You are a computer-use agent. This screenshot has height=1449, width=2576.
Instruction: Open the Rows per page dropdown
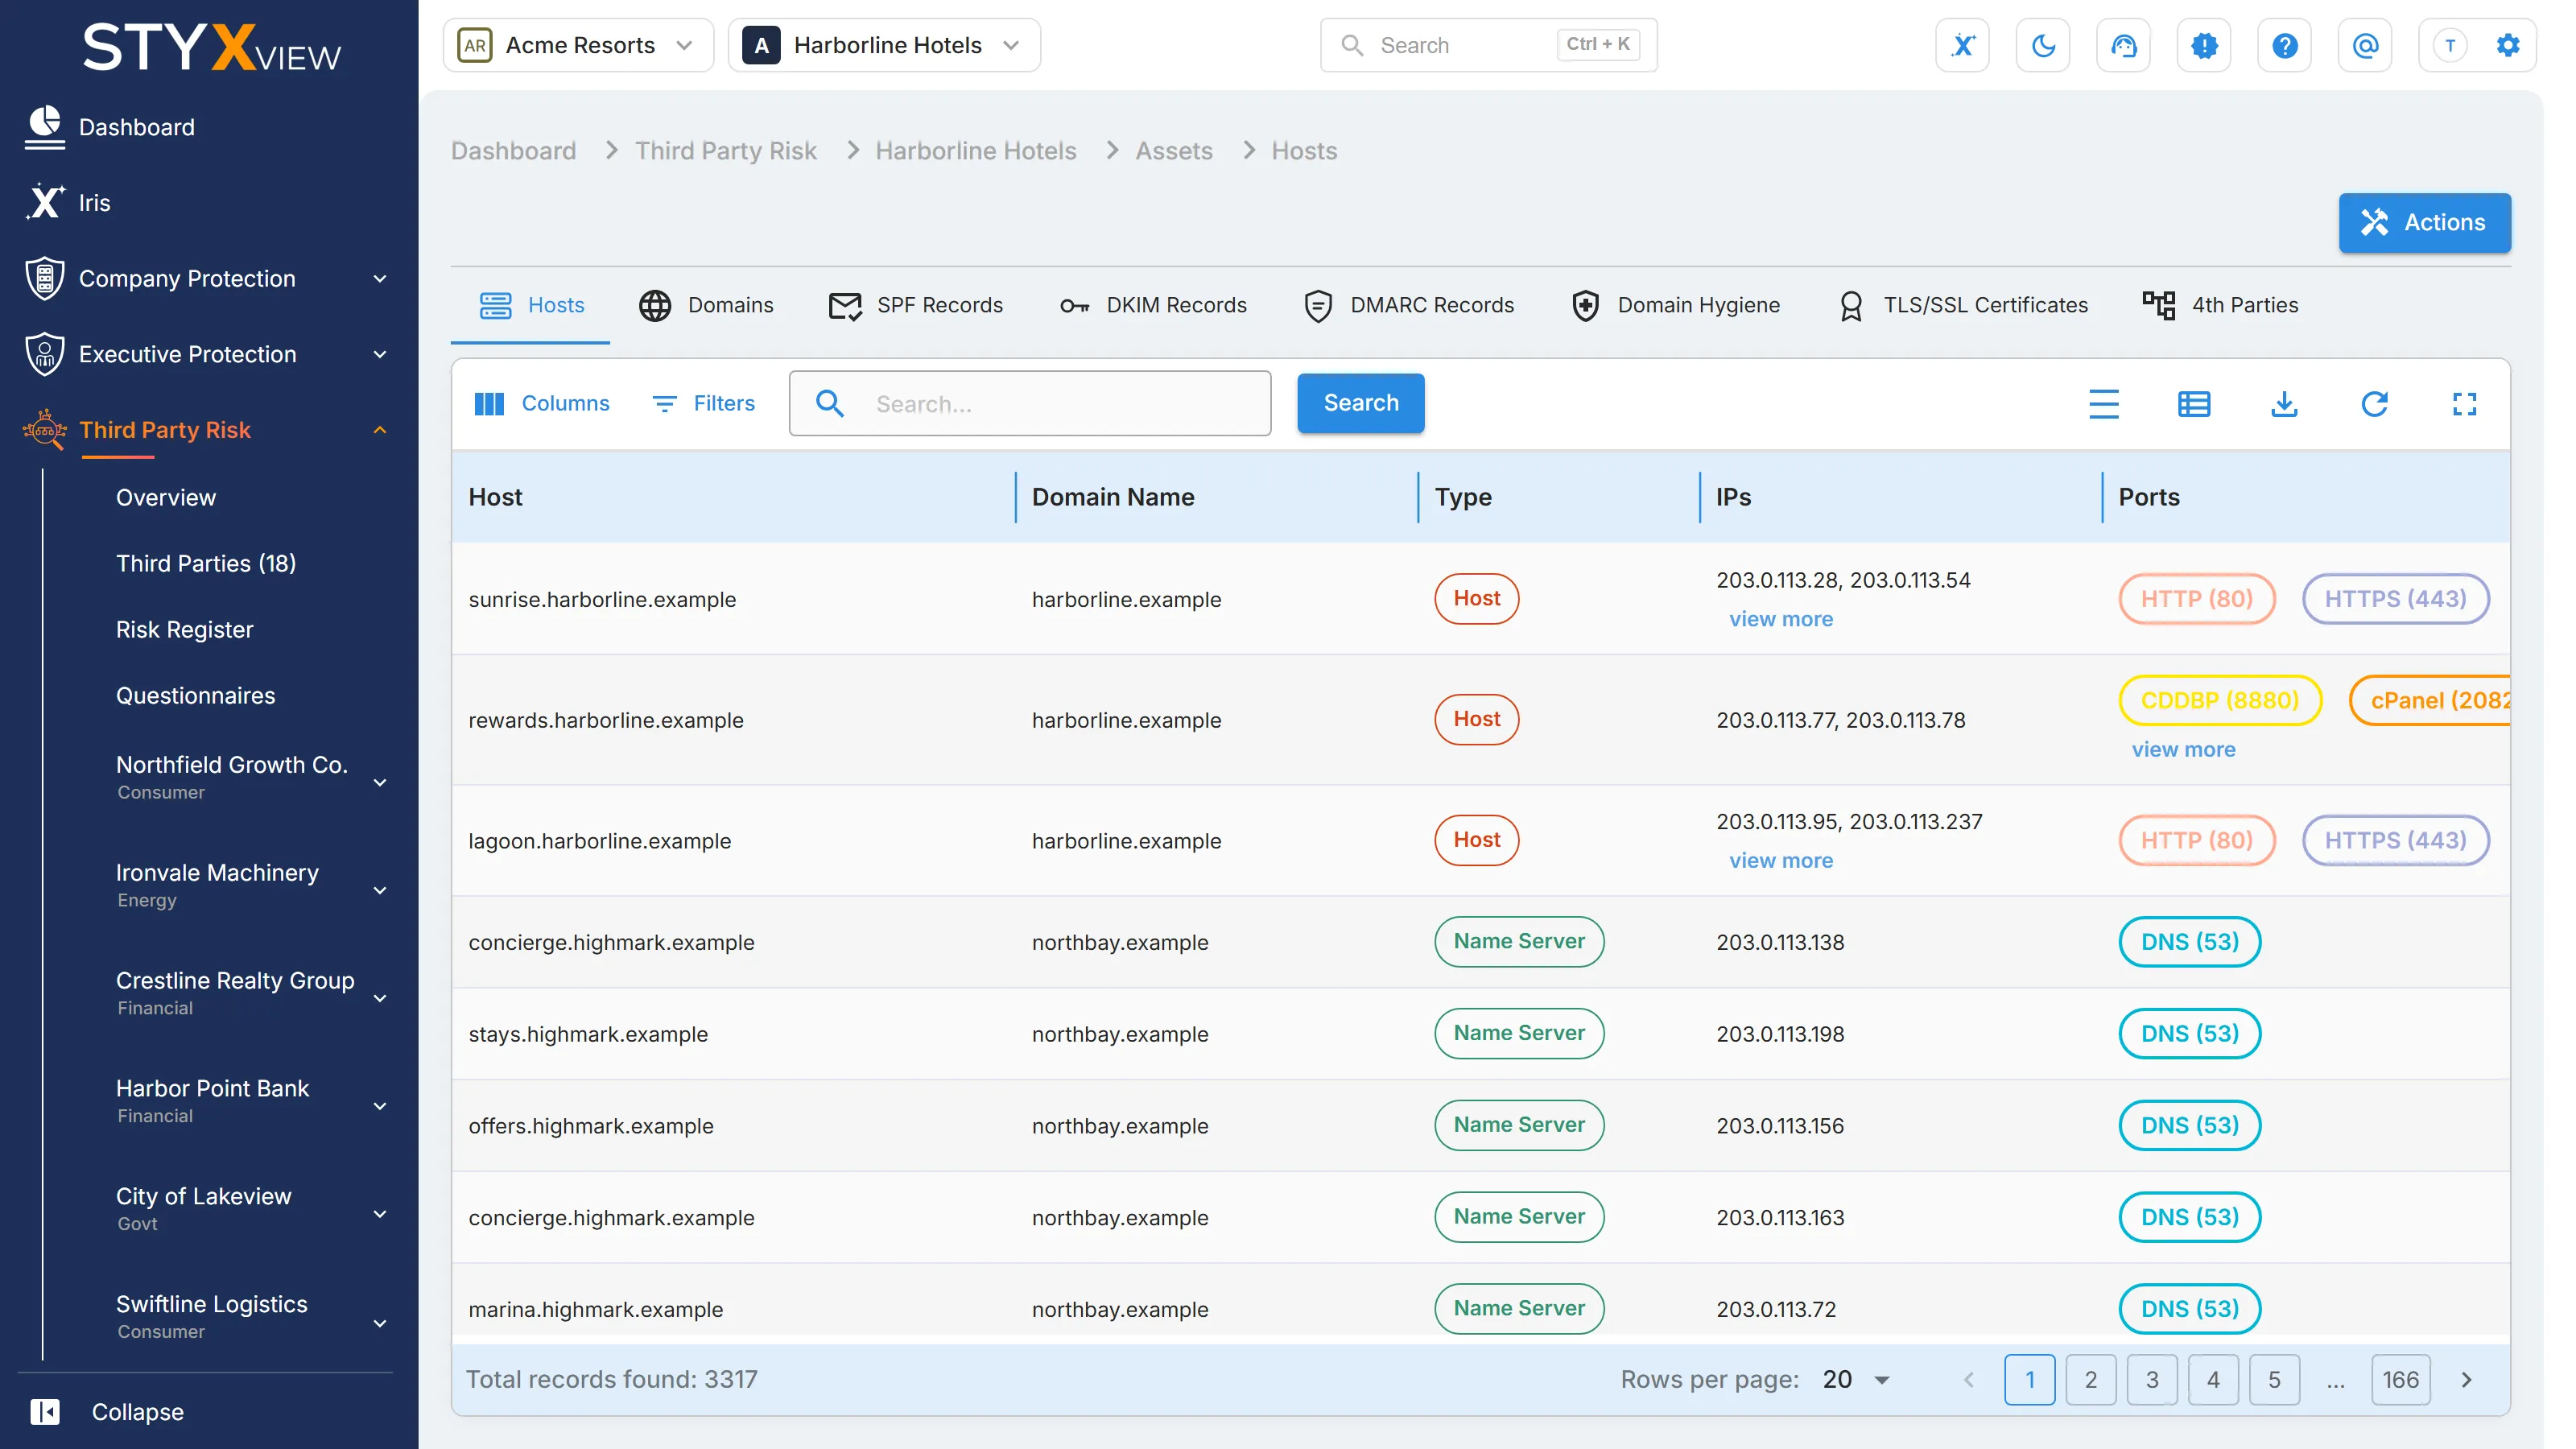[1856, 1379]
